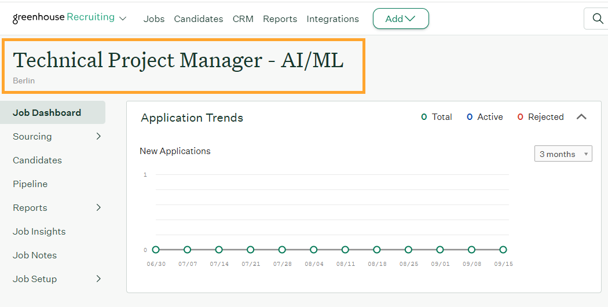Viewport: 608px width, 307px height.
Task: Click the greenhouse Recruiting logo
Action: (64, 18)
